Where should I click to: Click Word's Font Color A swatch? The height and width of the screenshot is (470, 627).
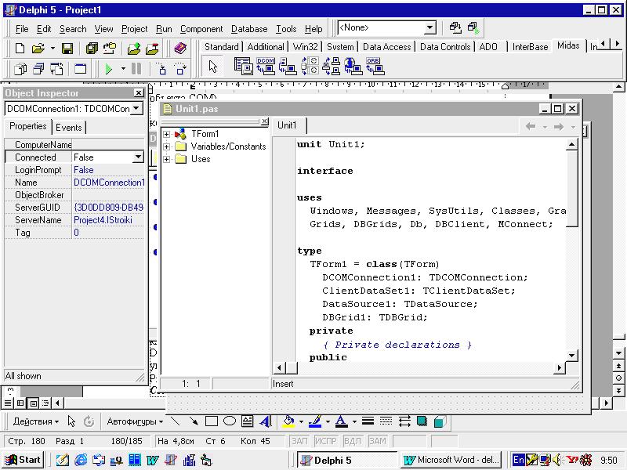[x=341, y=421]
